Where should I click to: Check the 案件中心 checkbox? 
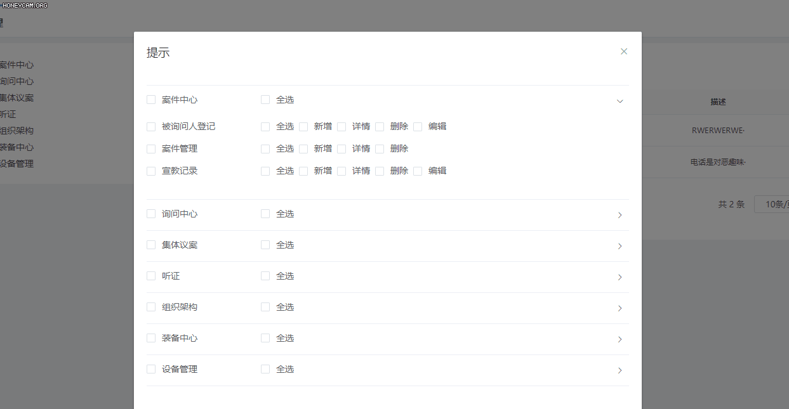[x=151, y=100]
